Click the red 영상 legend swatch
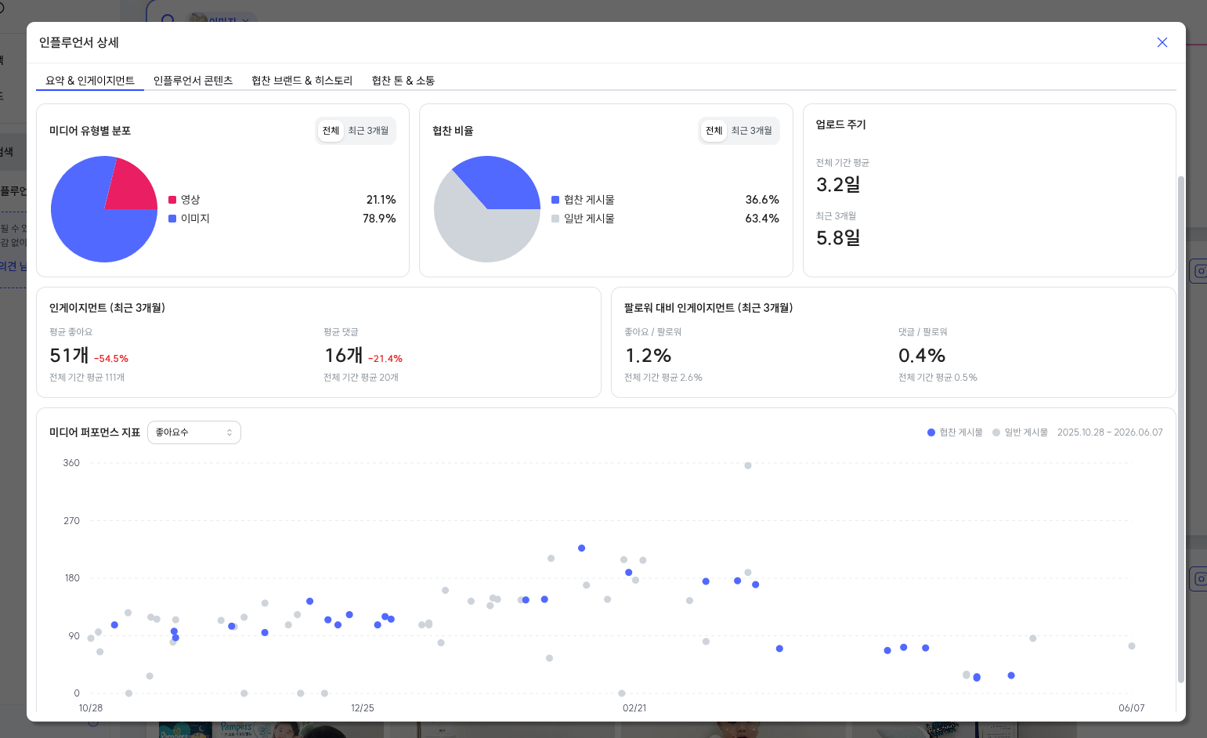This screenshot has width=1207, height=738. (x=172, y=200)
